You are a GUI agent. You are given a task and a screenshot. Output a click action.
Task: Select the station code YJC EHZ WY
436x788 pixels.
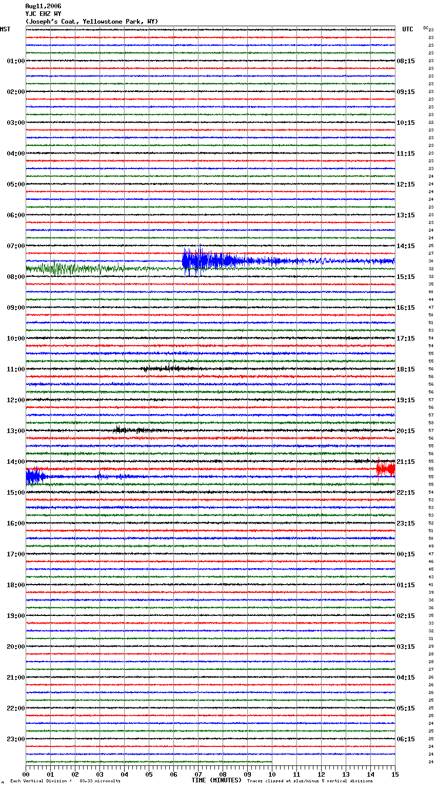pyautogui.click(x=43, y=14)
